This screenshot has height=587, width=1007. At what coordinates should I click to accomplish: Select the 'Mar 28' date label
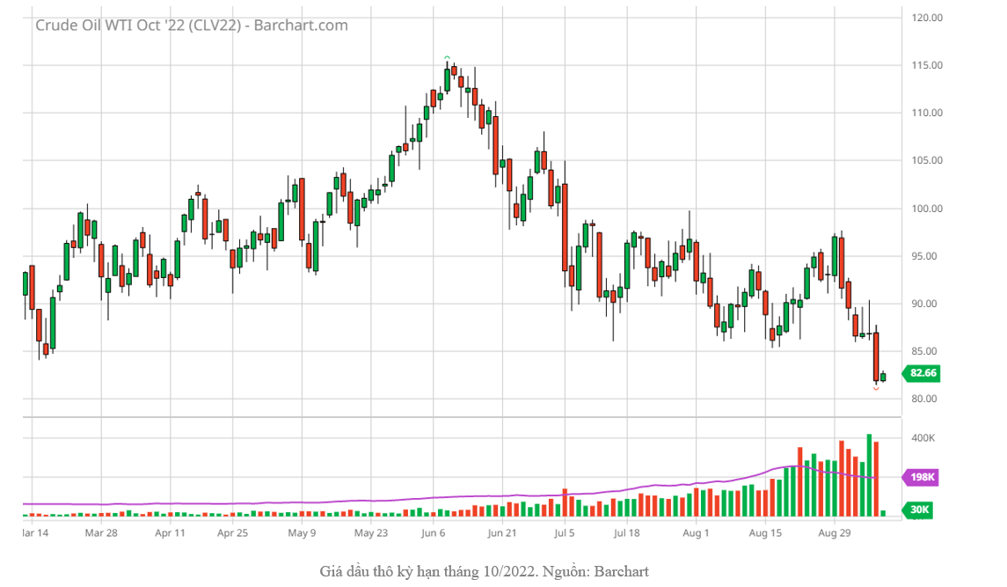101,532
